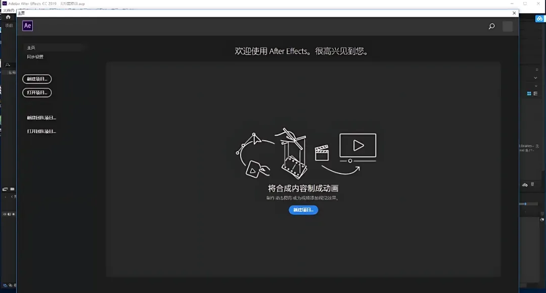Click the outlined 新建项目 button in the sidebar
Viewport: 546px width, 293px height.
tap(37, 79)
